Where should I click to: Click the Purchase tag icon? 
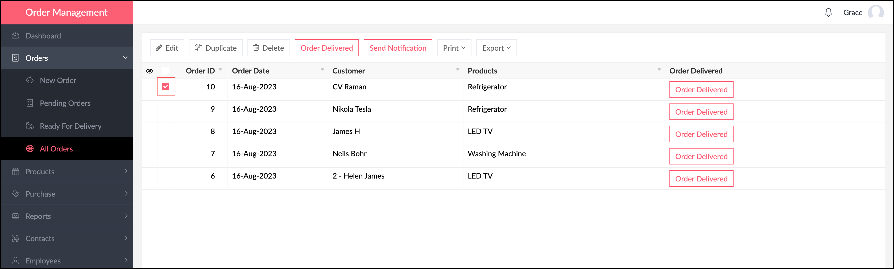pos(15,194)
